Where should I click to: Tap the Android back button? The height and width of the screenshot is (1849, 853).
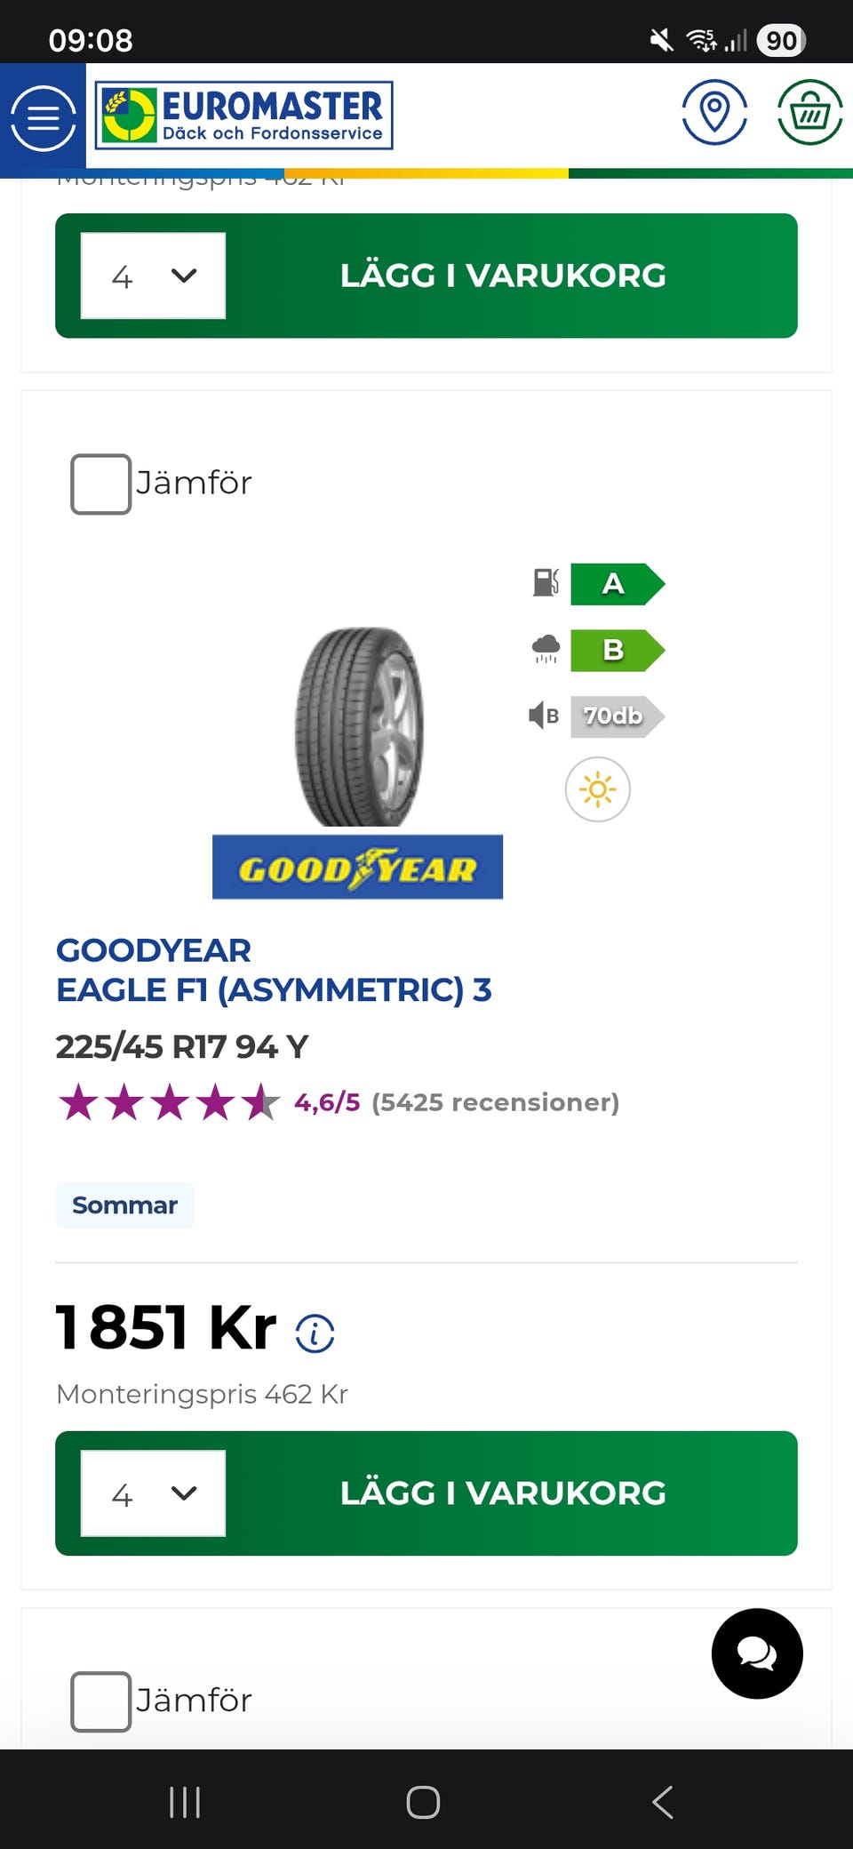663,1802
